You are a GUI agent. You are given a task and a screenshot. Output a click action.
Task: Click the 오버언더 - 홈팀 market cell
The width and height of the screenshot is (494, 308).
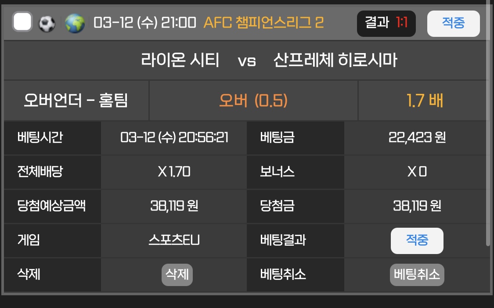click(76, 101)
